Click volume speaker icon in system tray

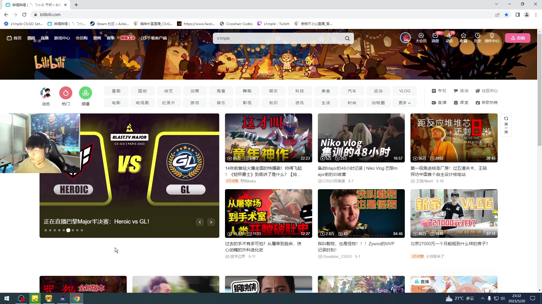[x=503, y=298]
